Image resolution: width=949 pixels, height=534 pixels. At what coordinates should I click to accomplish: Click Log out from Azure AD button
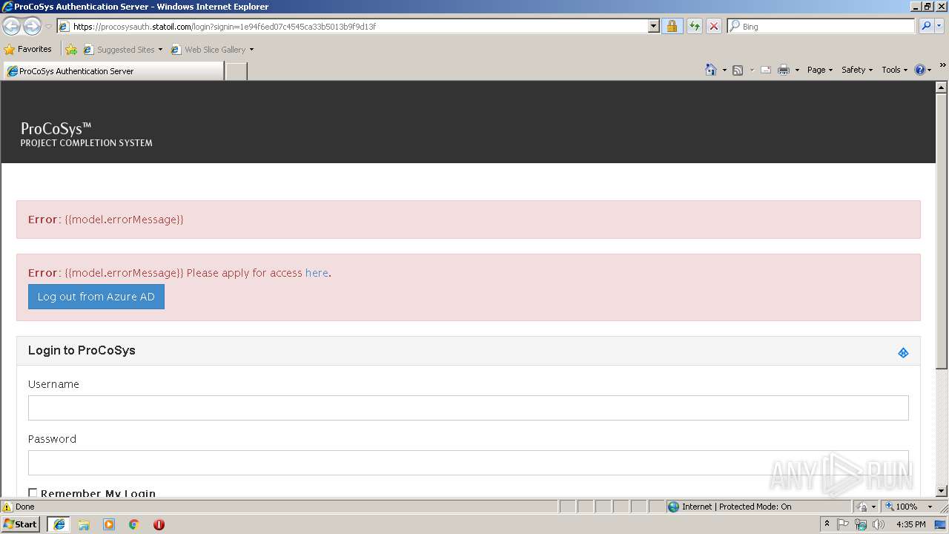[x=96, y=297]
